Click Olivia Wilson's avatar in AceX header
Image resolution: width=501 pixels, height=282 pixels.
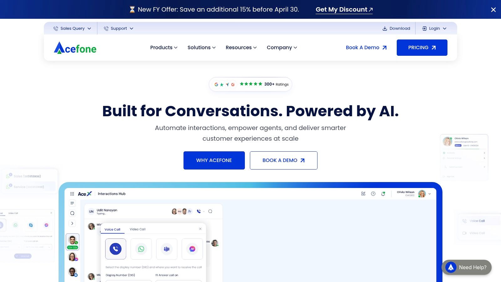422,194
